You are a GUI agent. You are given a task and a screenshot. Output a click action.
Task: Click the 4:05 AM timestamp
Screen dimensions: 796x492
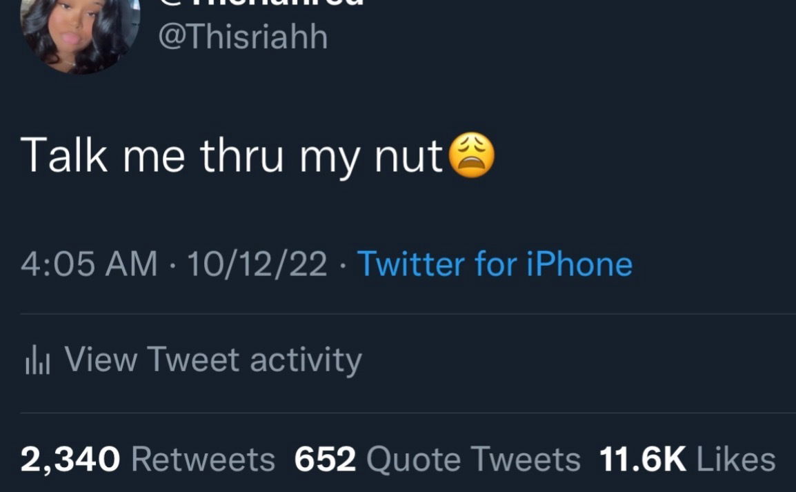(89, 264)
